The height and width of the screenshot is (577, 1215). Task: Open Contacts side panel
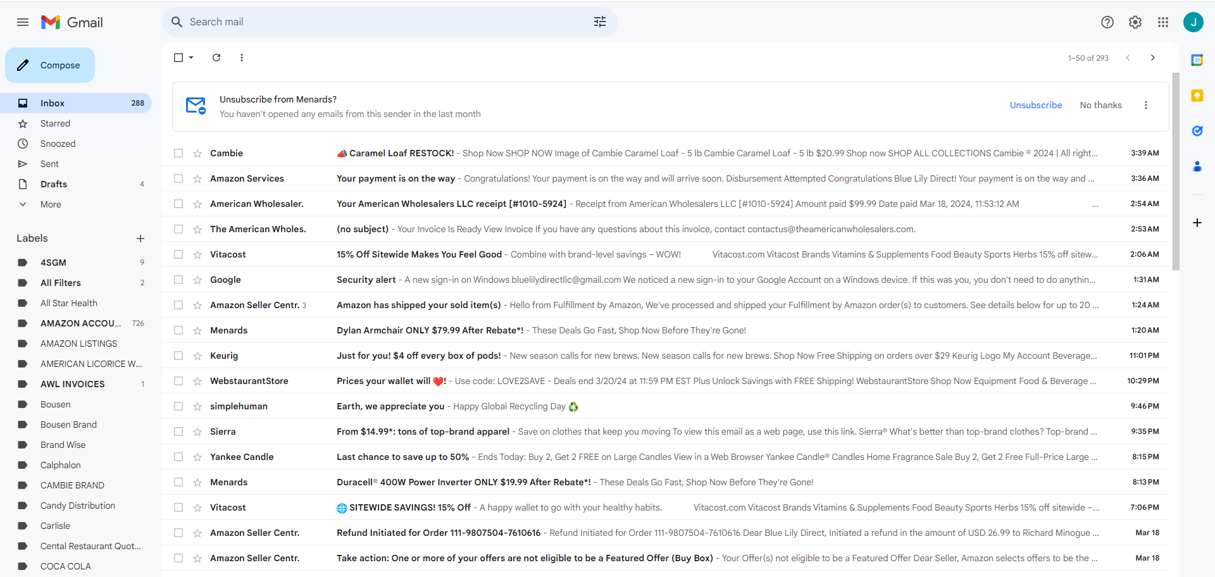[x=1197, y=166]
